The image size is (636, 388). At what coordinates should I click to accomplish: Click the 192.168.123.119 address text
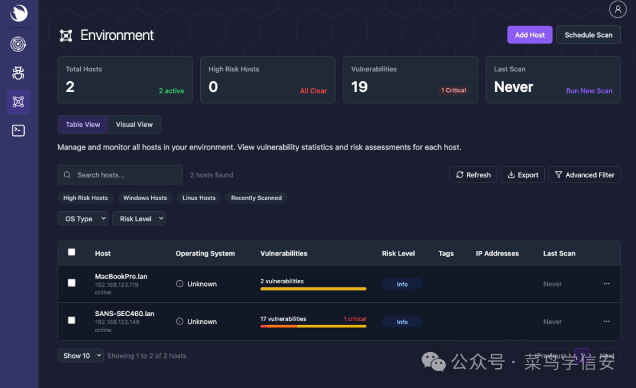click(117, 284)
